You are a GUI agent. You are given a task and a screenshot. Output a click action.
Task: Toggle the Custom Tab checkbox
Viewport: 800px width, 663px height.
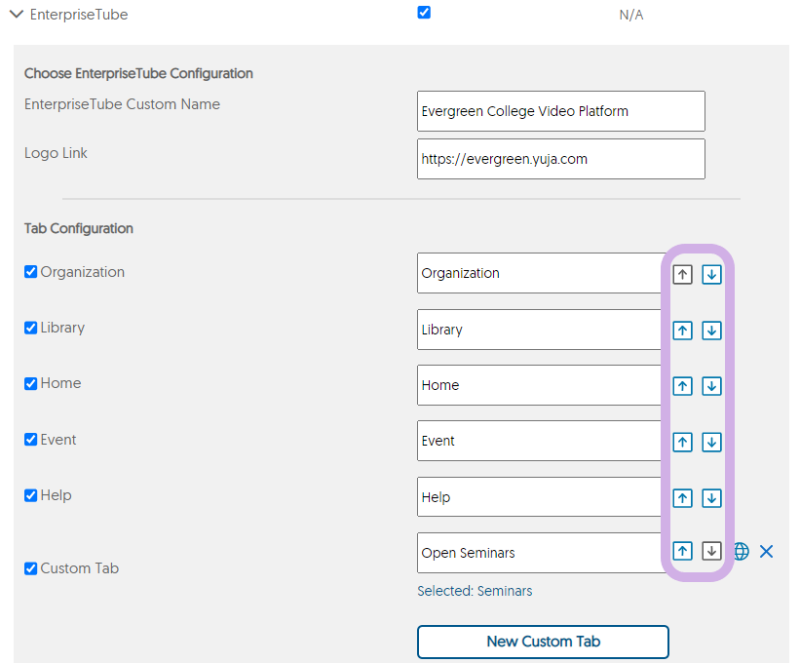pos(30,568)
